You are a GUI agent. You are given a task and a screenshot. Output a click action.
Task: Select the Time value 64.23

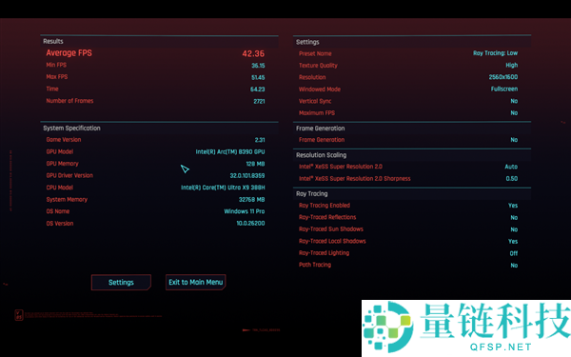[x=258, y=89]
